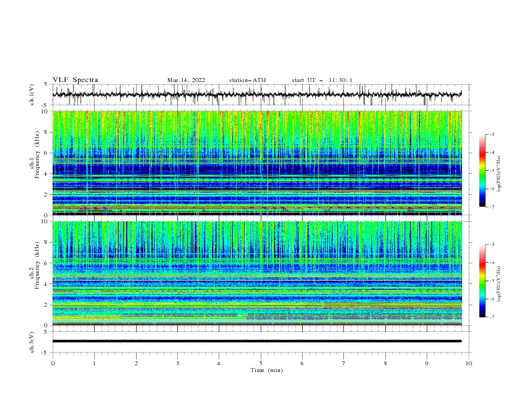Click the "Time (min)" axis label
The width and height of the screenshot is (528, 408).
(x=267, y=370)
